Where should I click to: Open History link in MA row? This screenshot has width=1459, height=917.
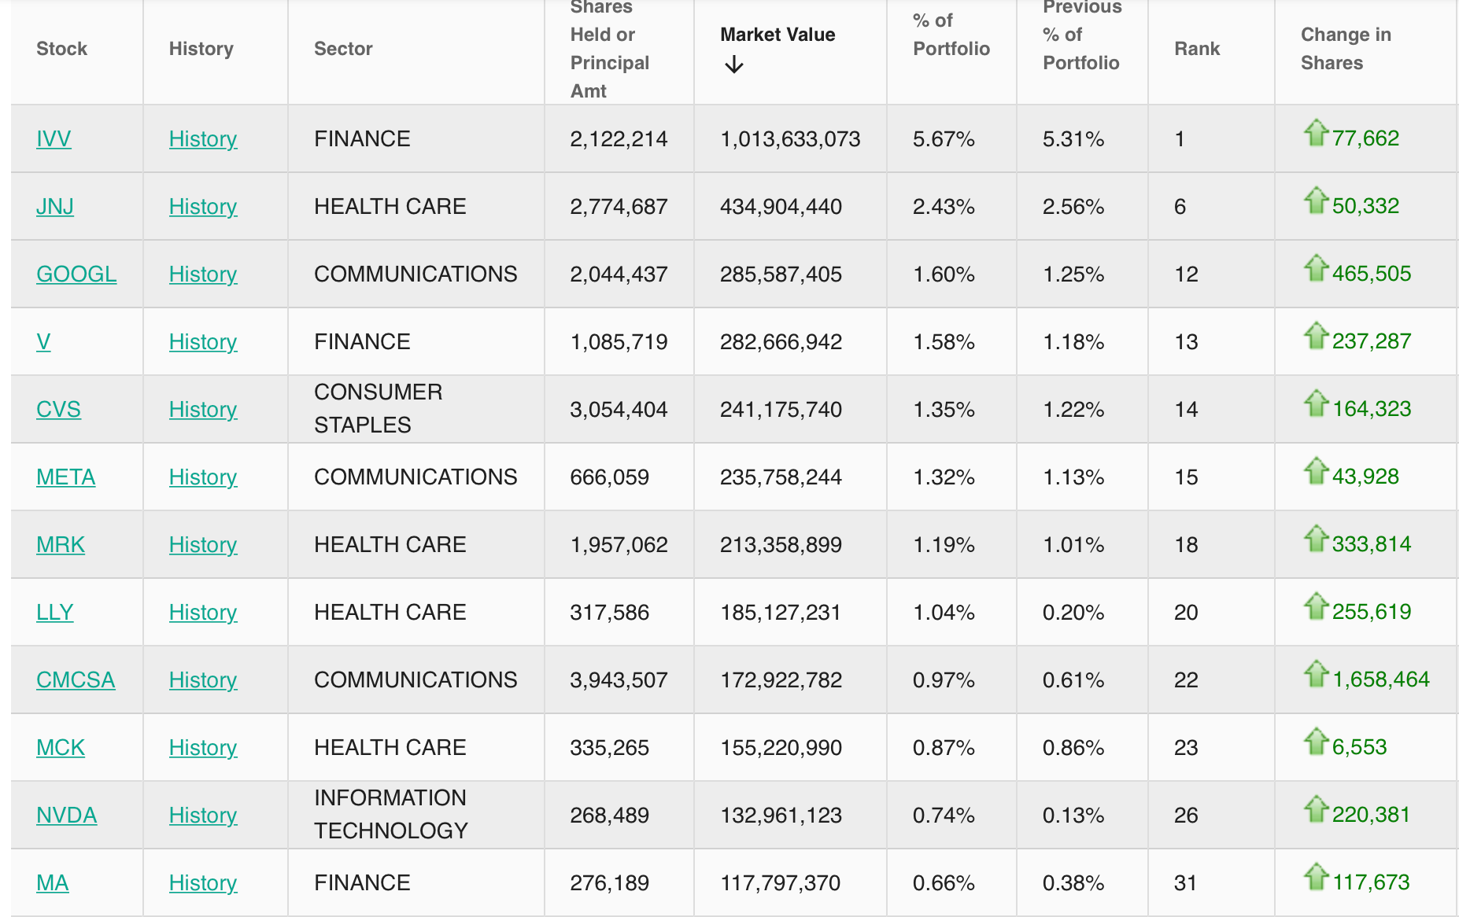(x=202, y=883)
